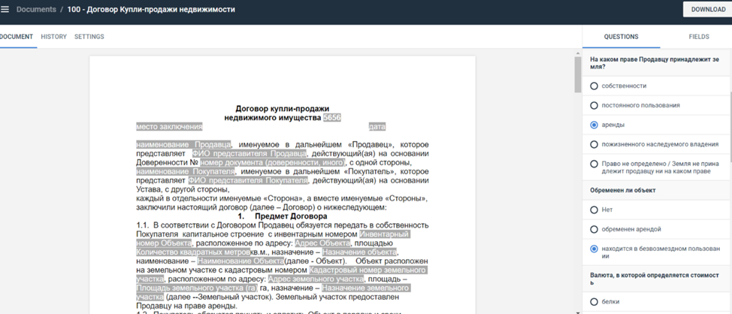Open the FIELDS panel tab
The width and height of the screenshot is (732, 314).
point(698,37)
